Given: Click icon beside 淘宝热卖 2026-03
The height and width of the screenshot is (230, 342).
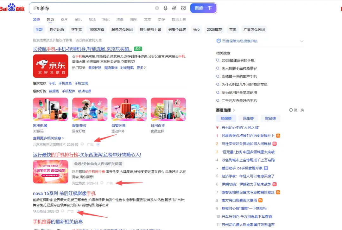Looking at the screenshot, I should (102, 183).
